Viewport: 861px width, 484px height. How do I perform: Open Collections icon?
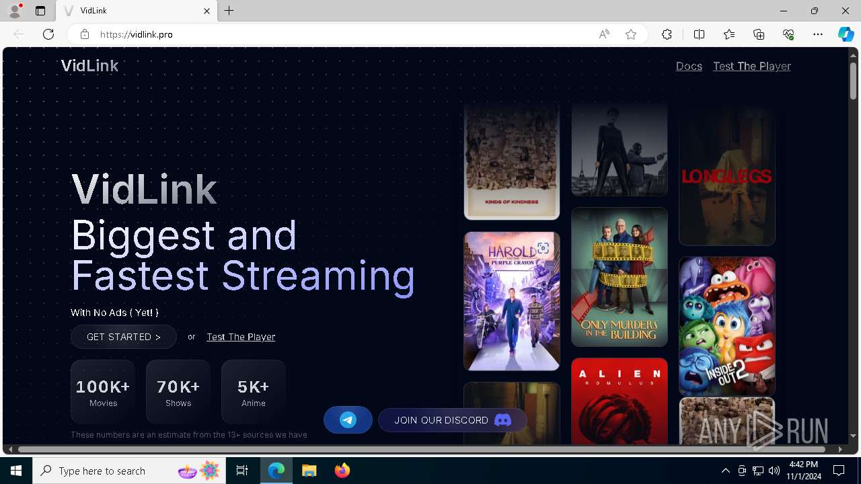pos(759,34)
